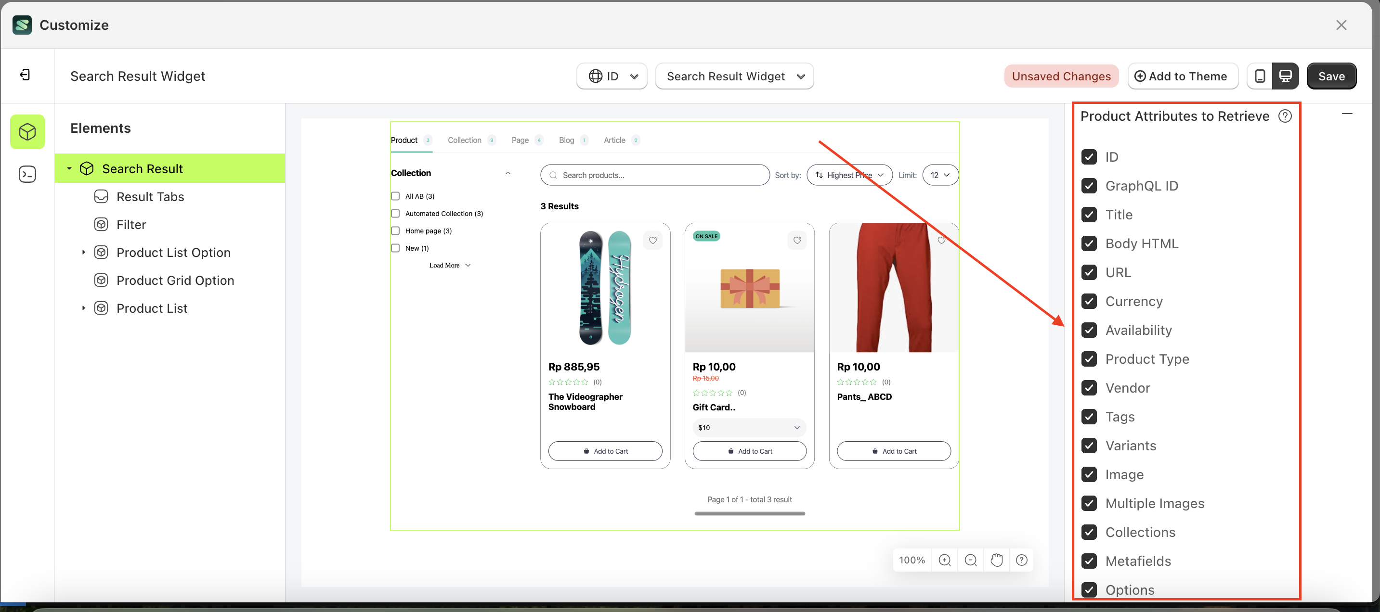Viewport: 1380px width, 612px height.
Task: Click the zoom out magnifier icon
Action: click(970, 560)
